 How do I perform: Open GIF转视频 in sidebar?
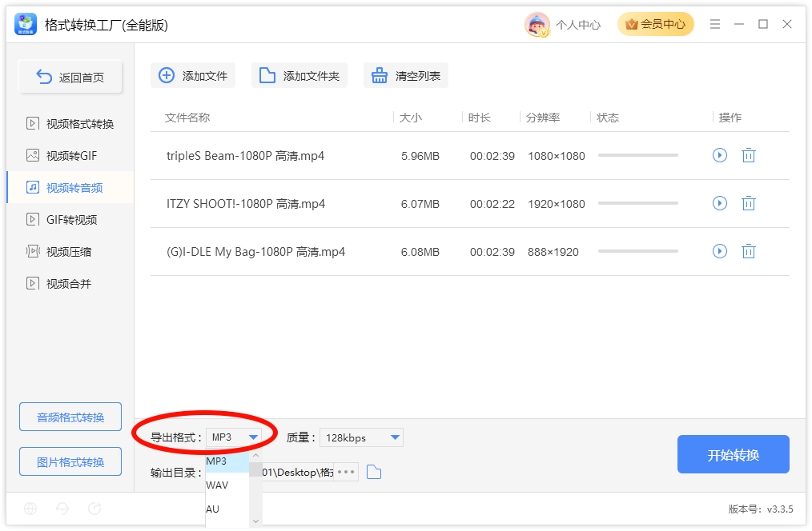coord(70,220)
